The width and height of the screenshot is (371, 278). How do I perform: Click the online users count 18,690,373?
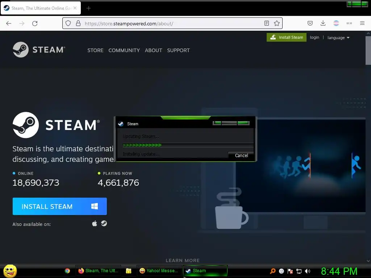point(36,183)
